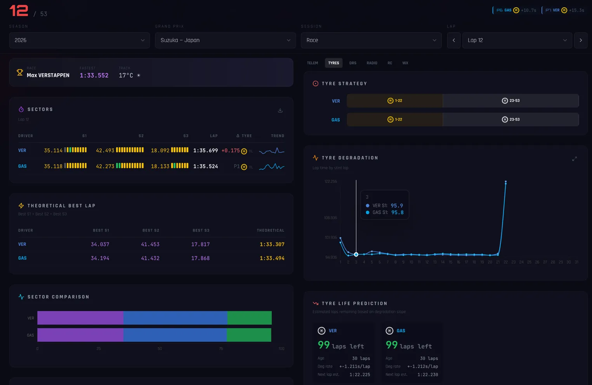Viewport: 592px width, 385px height.
Task: Click the S1 mini-sector bars in VER's row
Action: pos(75,150)
